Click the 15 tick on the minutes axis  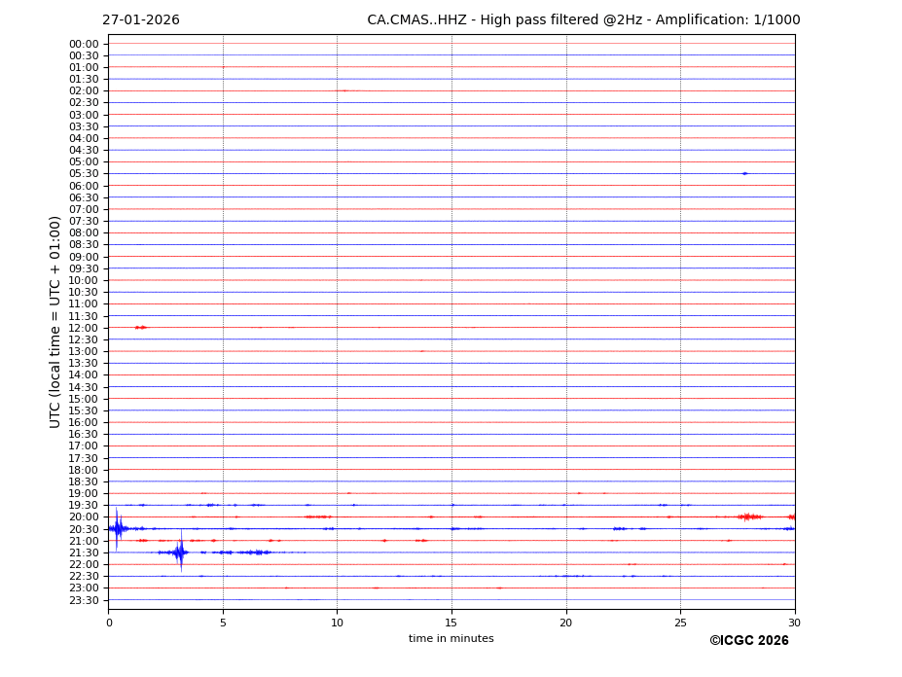pyautogui.click(x=451, y=623)
